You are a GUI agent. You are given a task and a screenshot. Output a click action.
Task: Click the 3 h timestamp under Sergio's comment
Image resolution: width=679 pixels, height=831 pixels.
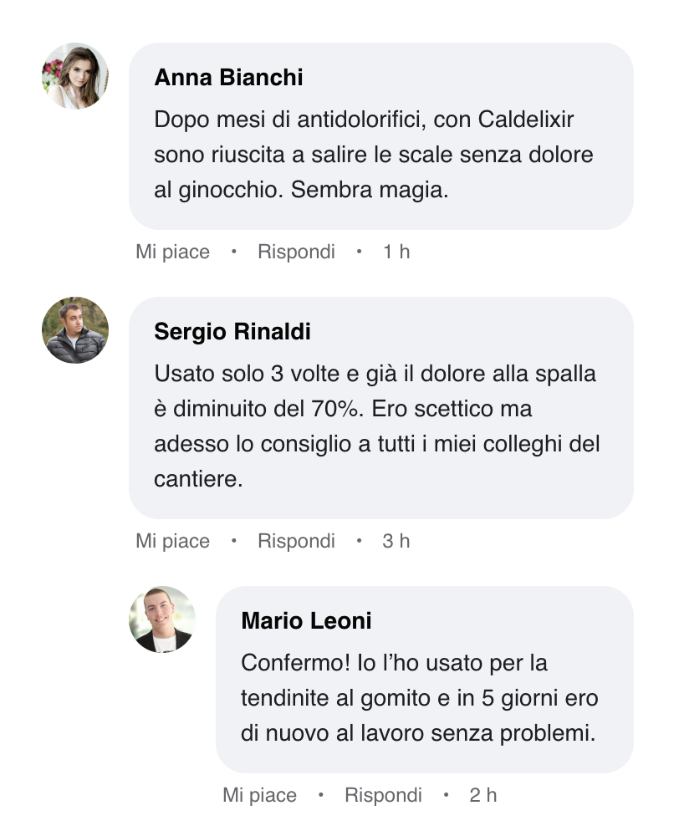[396, 541]
